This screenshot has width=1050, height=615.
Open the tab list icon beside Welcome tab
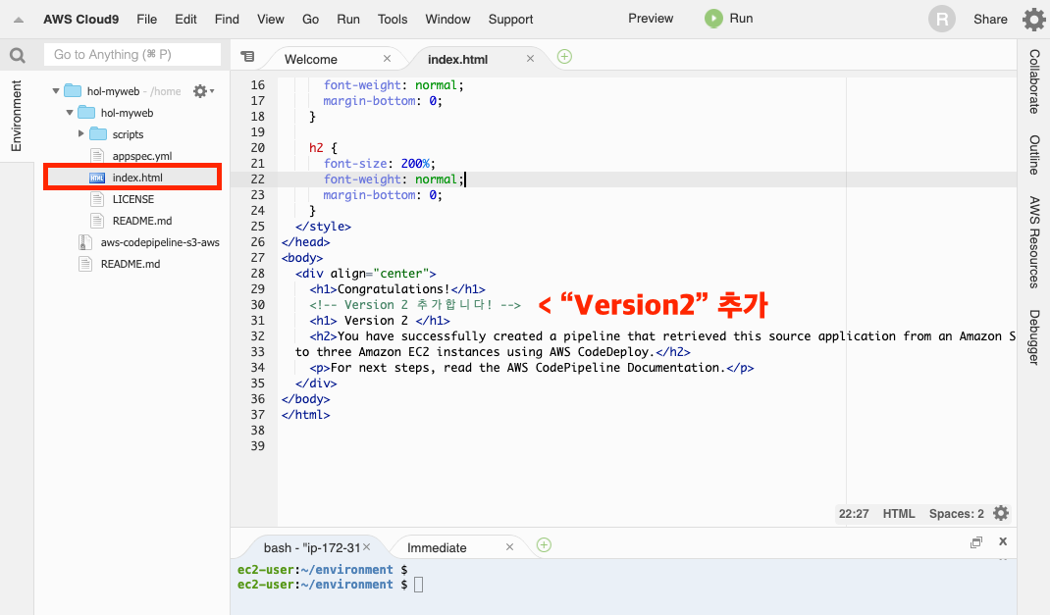pyautogui.click(x=247, y=57)
